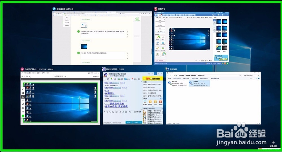
Task: Open 组织 dropdown in 网络连接 toolbar
Action: coord(169,78)
